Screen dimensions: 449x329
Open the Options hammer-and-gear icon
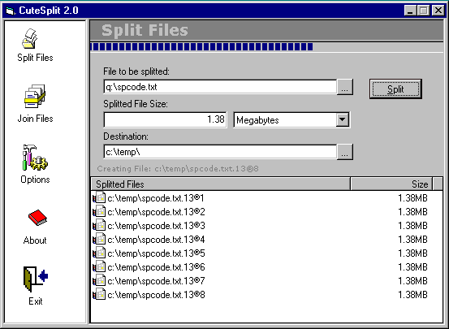point(35,158)
